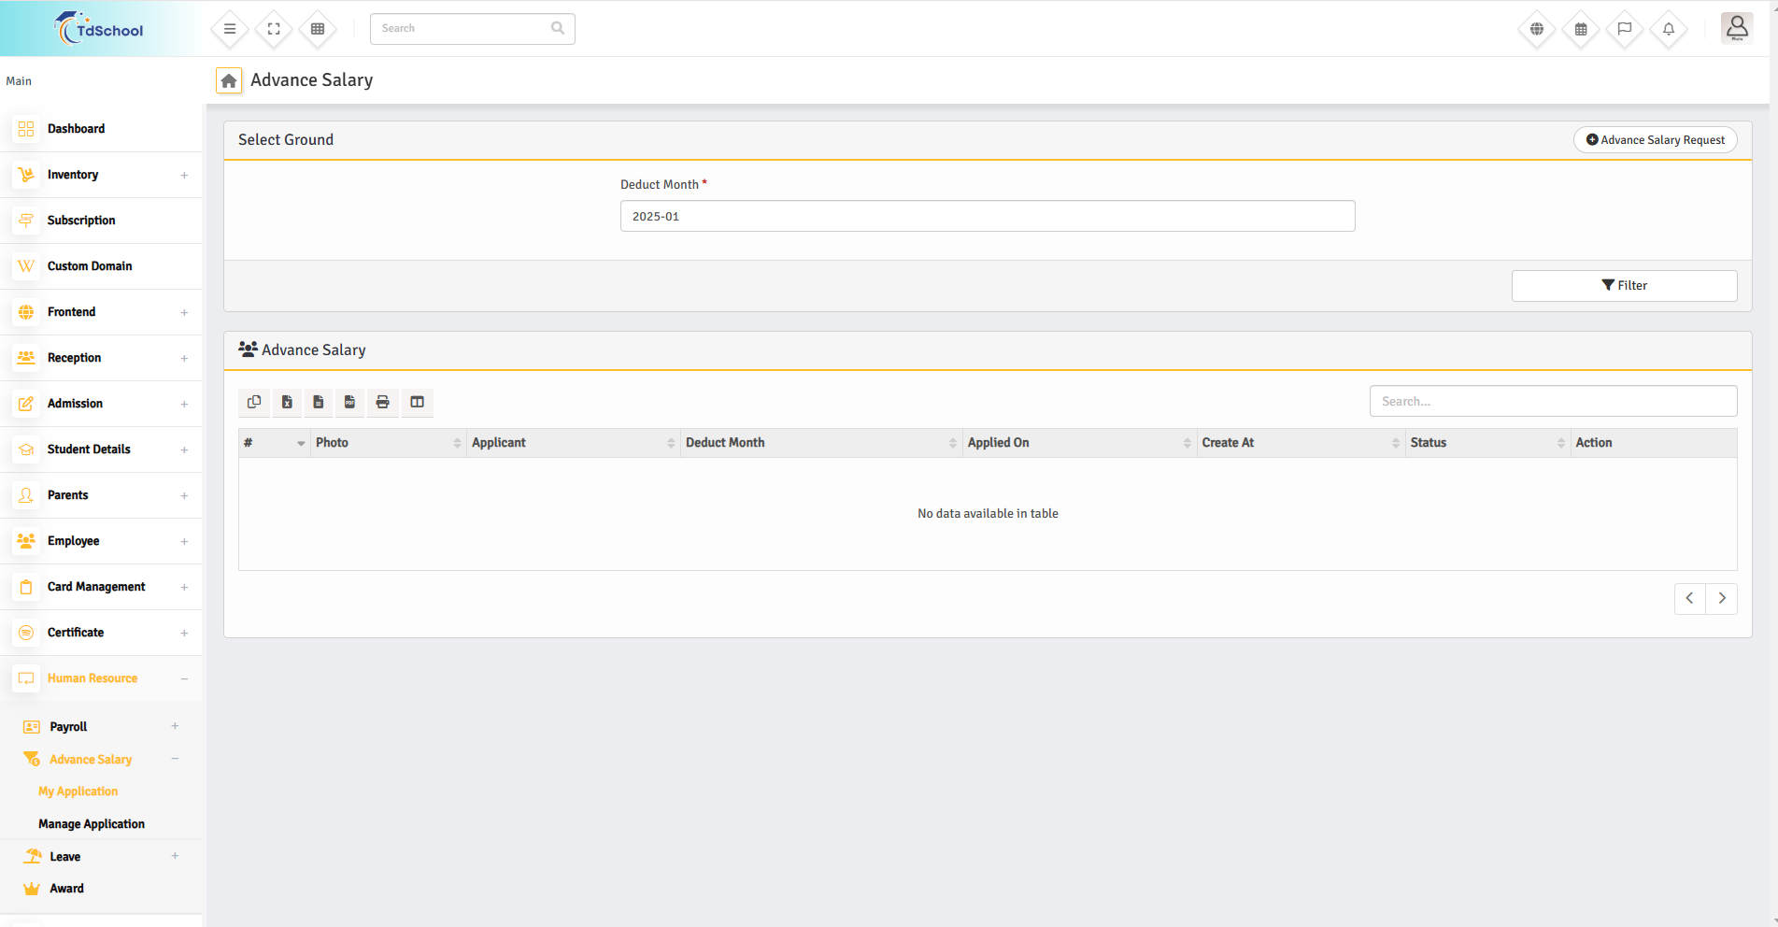Expand the Inventory sidebar menu
1778x927 pixels.
[x=101, y=175]
